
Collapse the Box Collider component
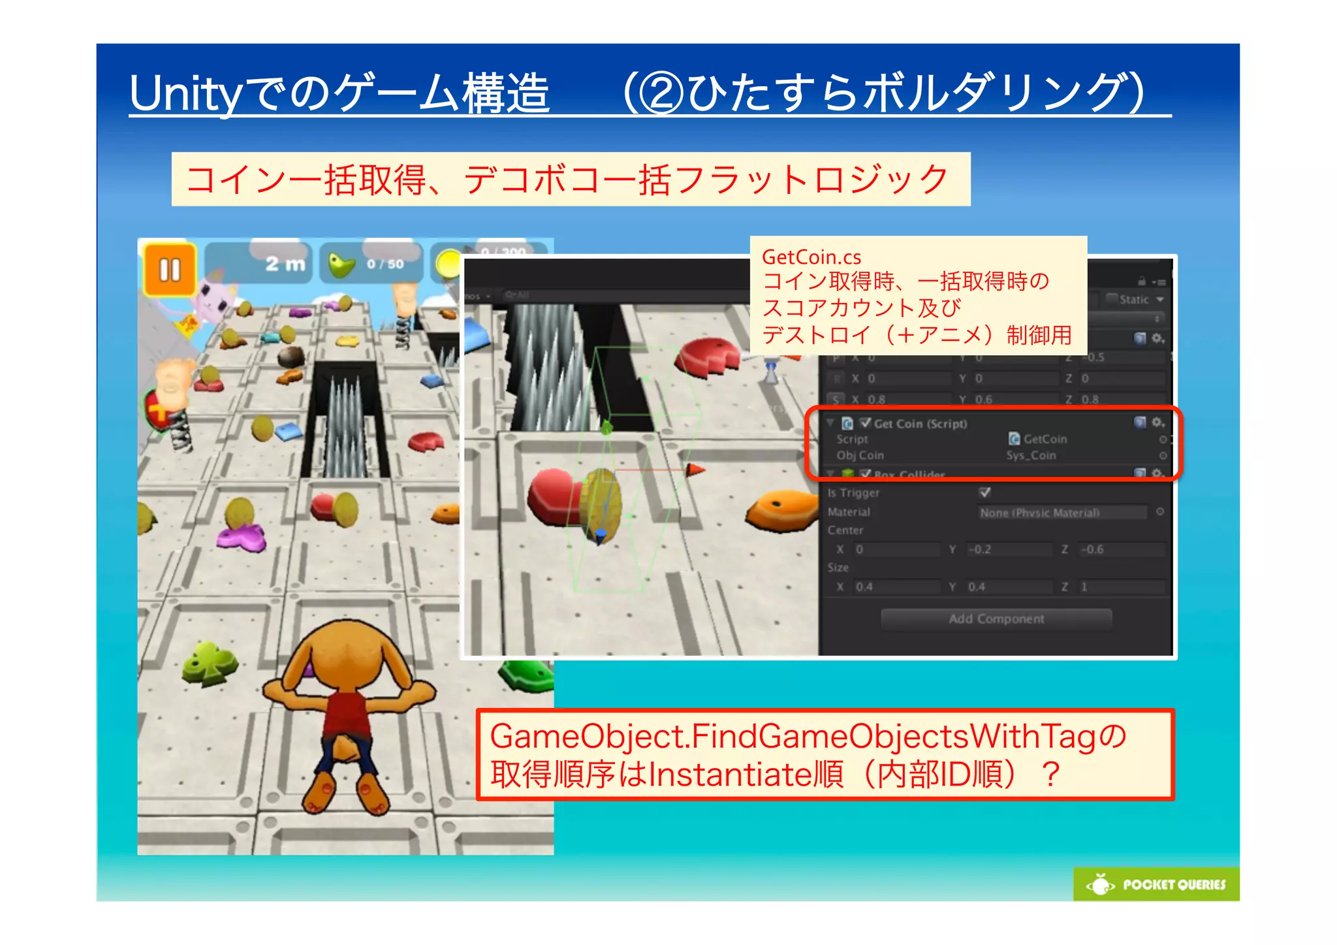coord(831,473)
